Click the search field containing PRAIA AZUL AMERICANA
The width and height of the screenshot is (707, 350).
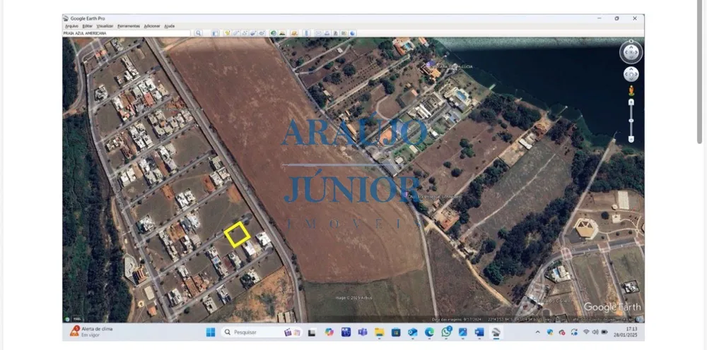click(127, 33)
